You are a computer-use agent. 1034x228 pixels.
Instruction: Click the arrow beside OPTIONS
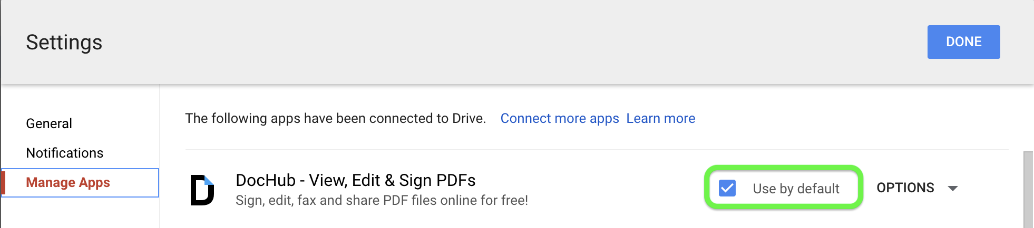point(953,188)
